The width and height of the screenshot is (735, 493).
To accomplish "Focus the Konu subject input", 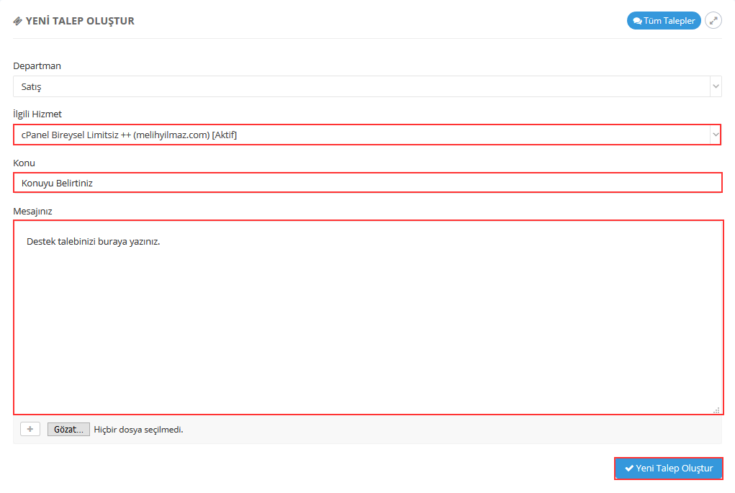I will click(367, 183).
